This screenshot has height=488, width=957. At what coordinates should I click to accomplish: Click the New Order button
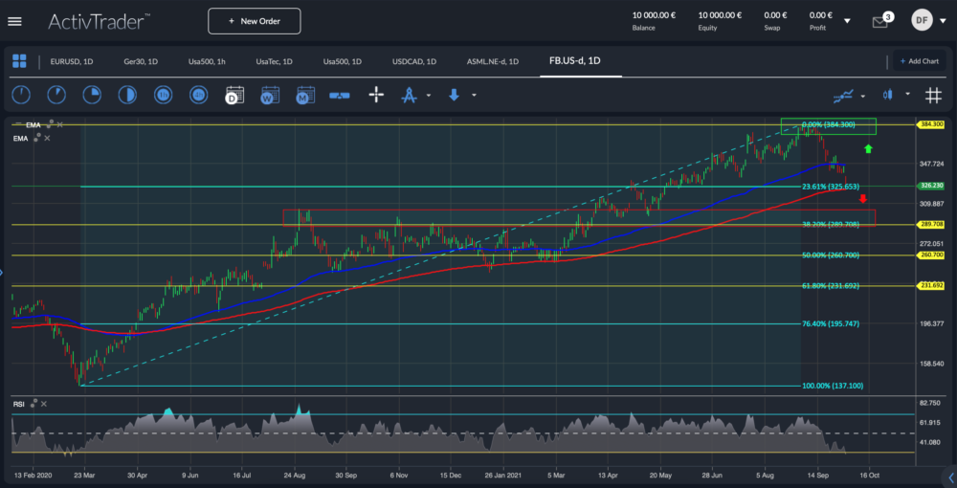tap(254, 21)
